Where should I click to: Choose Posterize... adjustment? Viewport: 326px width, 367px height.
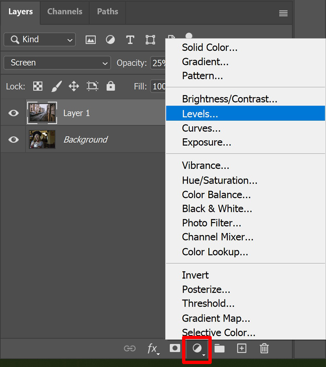pyautogui.click(x=245, y=290)
